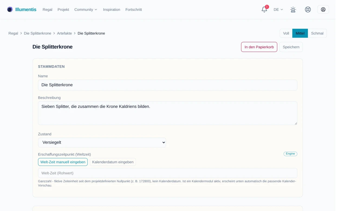Go to Regal in the breadcrumb
The image size is (338, 211).
(13, 33)
